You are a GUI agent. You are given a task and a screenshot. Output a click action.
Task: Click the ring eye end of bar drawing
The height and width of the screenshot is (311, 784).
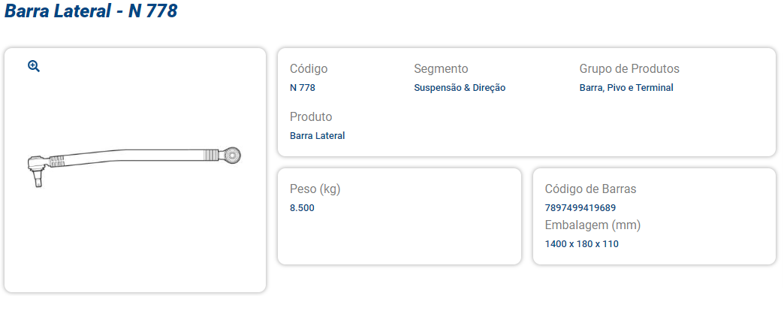[234, 155]
